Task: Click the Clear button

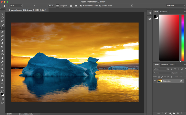Action: click(51, 5)
